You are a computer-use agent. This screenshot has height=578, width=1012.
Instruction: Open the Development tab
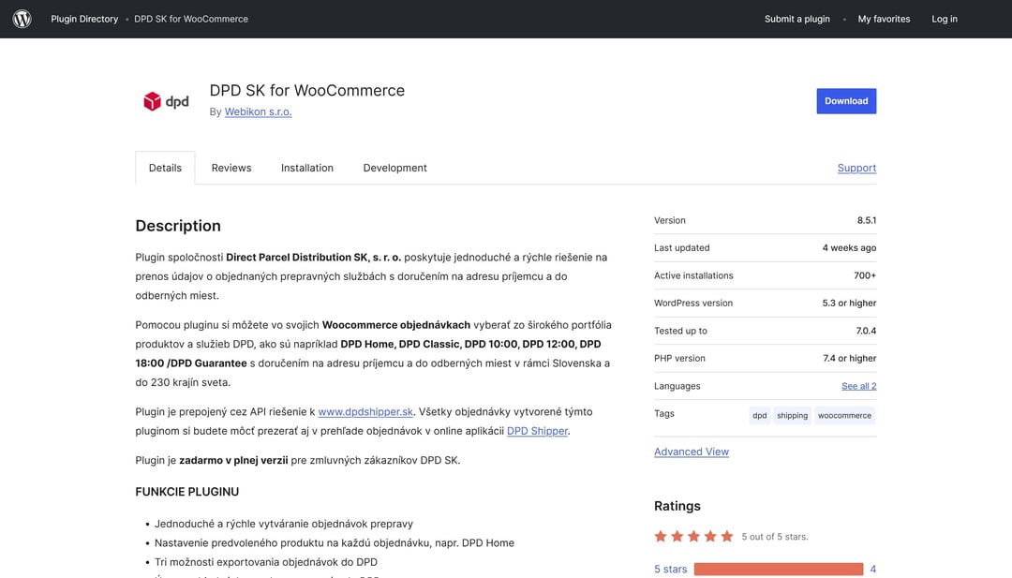coord(395,168)
